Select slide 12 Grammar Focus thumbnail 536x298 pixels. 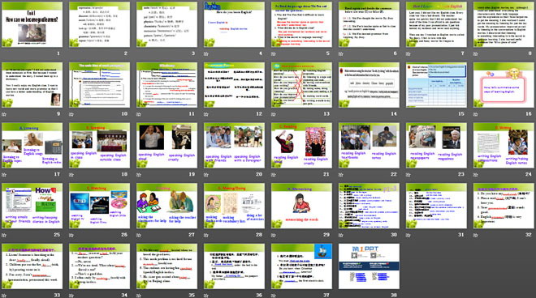point(234,85)
